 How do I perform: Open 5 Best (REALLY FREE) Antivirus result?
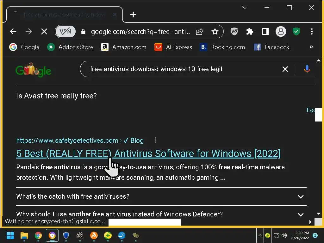pos(148,153)
